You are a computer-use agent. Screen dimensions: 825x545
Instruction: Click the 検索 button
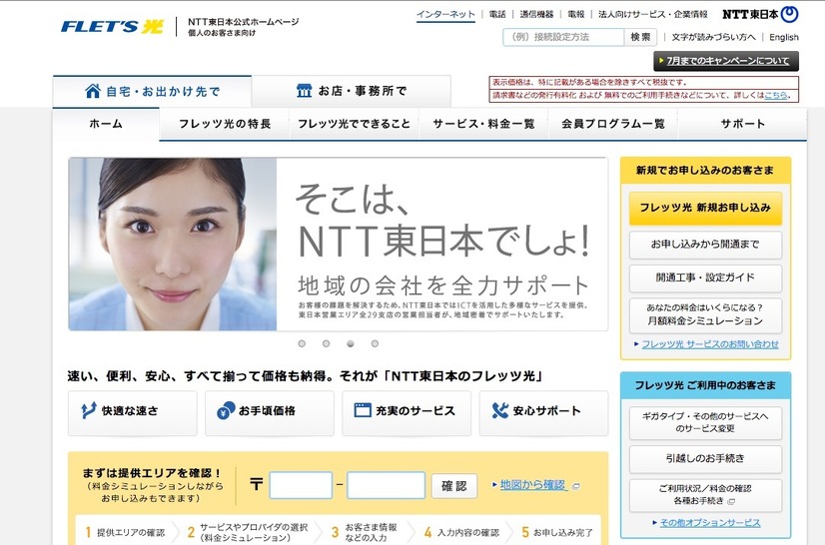(x=640, y=37)
